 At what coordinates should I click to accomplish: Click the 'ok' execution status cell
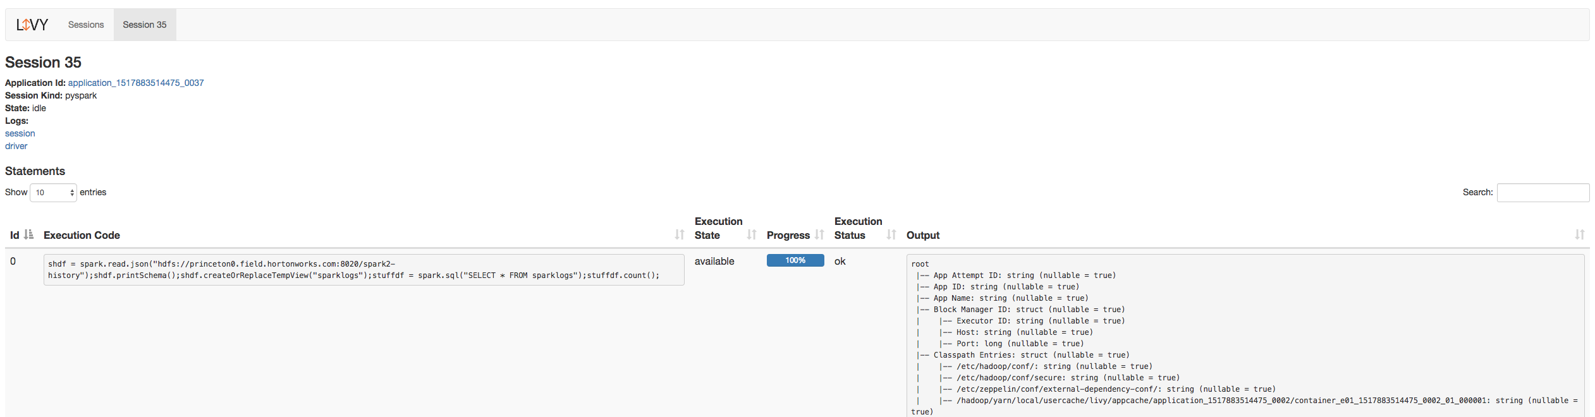click(840, 261)
